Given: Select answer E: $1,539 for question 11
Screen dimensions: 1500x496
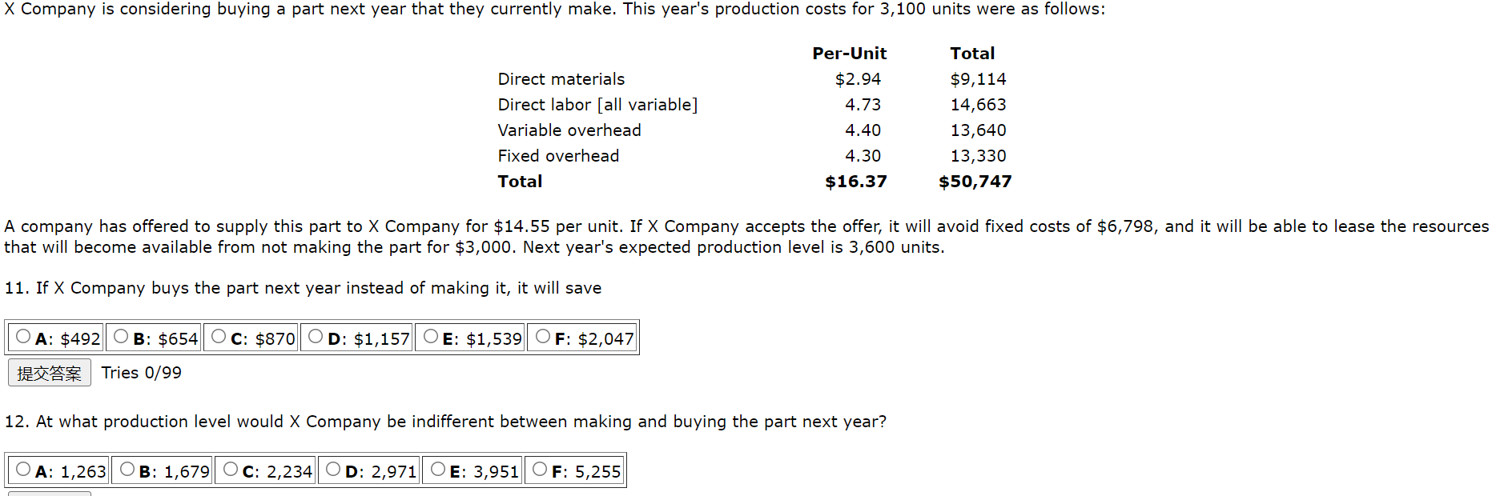Looking at the screenshot, I should tap(430, 336).
